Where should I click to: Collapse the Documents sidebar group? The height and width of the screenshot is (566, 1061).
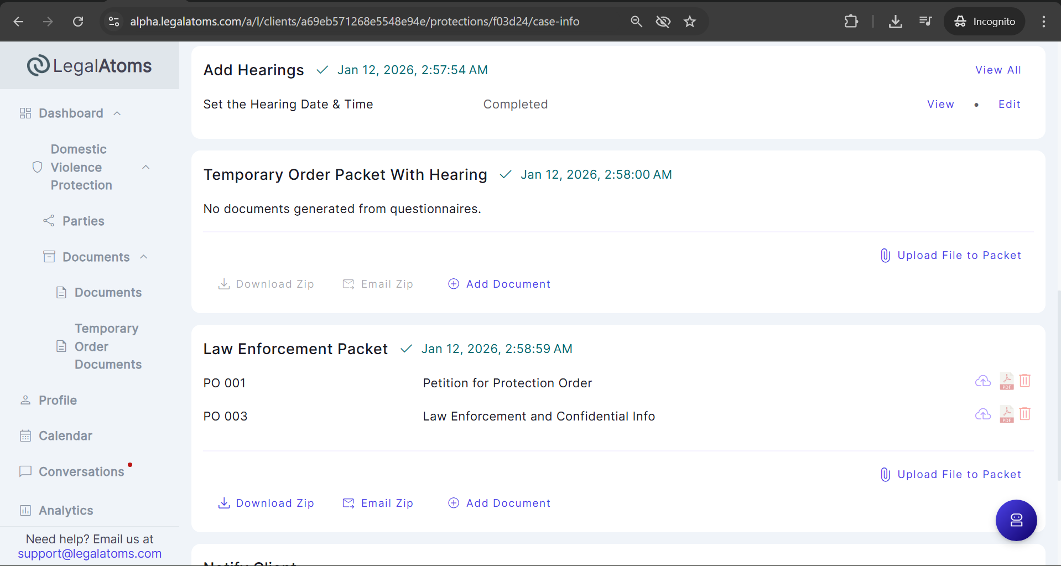[144, 257]
